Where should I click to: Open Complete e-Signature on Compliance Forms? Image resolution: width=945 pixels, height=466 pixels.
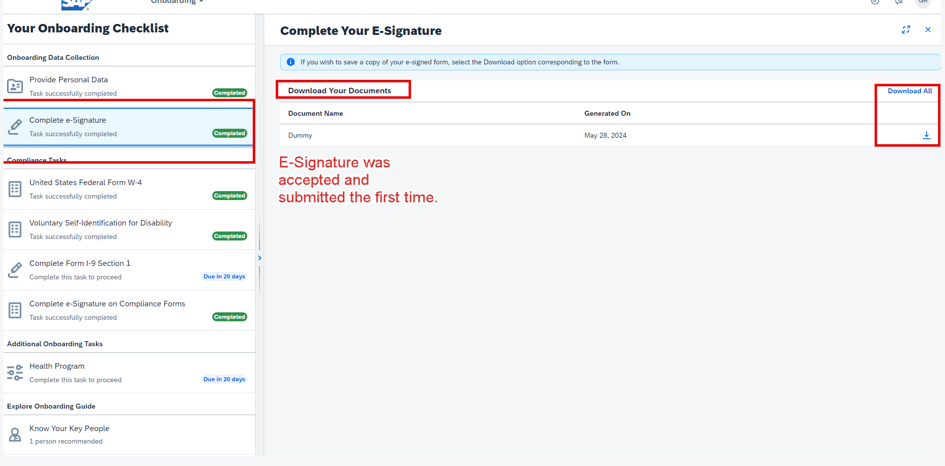[x=129, y=310]
